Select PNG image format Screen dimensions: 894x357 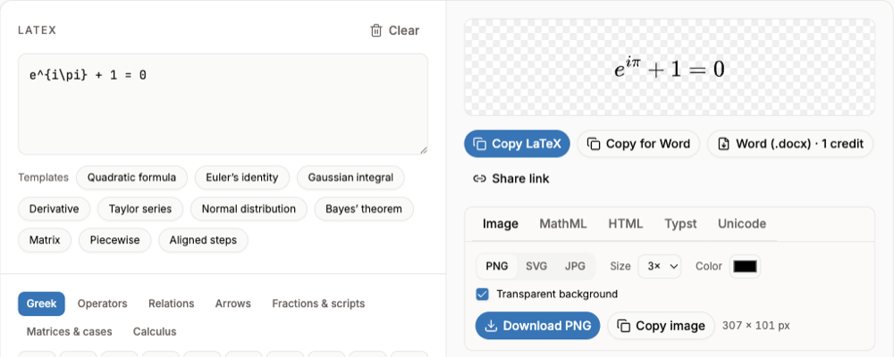[x=496, y=266]
